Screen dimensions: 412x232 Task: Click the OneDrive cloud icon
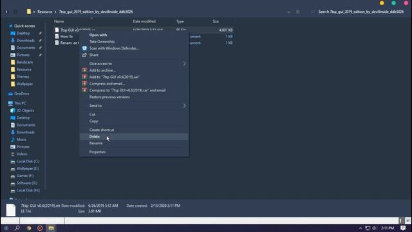click(x=10, y=93)
